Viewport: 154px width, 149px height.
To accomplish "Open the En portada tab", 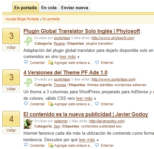I will pos(25,7).
